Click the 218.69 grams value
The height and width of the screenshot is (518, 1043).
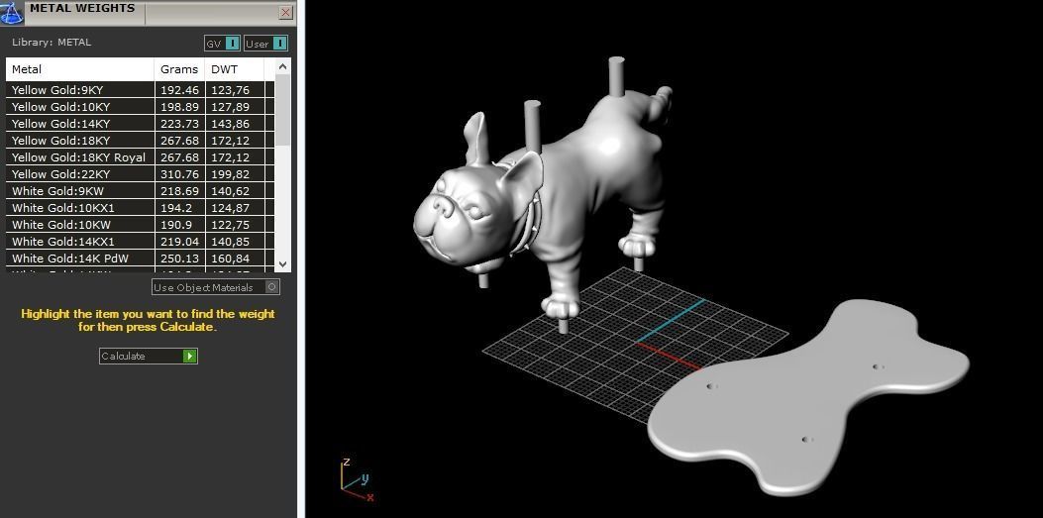coord(179,191)
